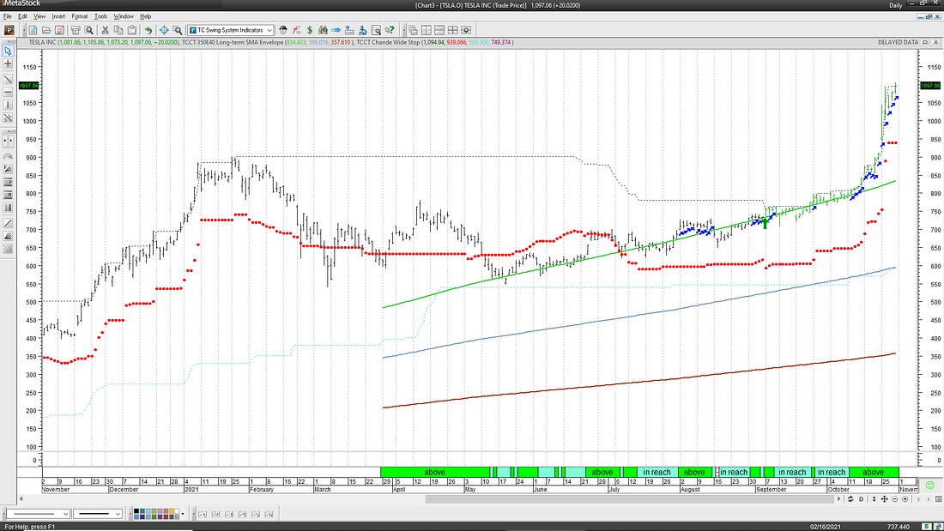
Task: Click the zoom in plus button
Action: point(905,499)
